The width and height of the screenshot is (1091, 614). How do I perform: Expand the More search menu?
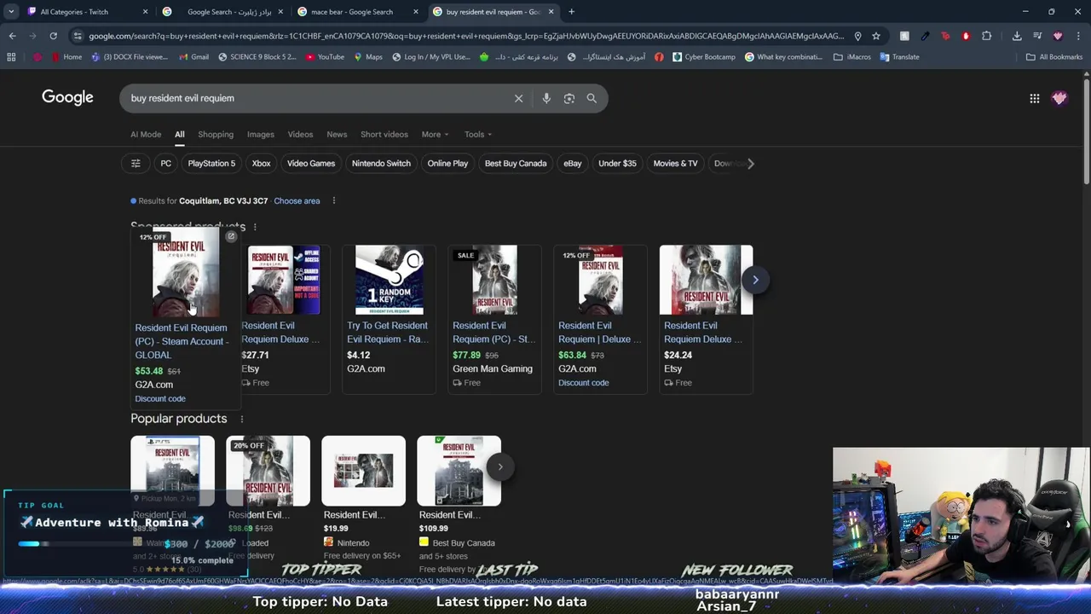pos(435,134)
